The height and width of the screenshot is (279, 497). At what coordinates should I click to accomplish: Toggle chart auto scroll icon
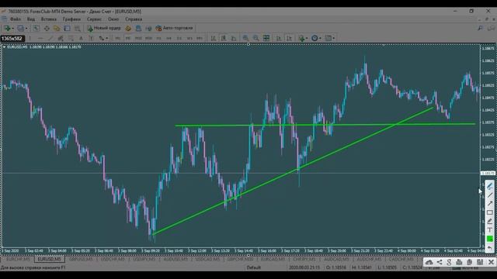(279, 38)
